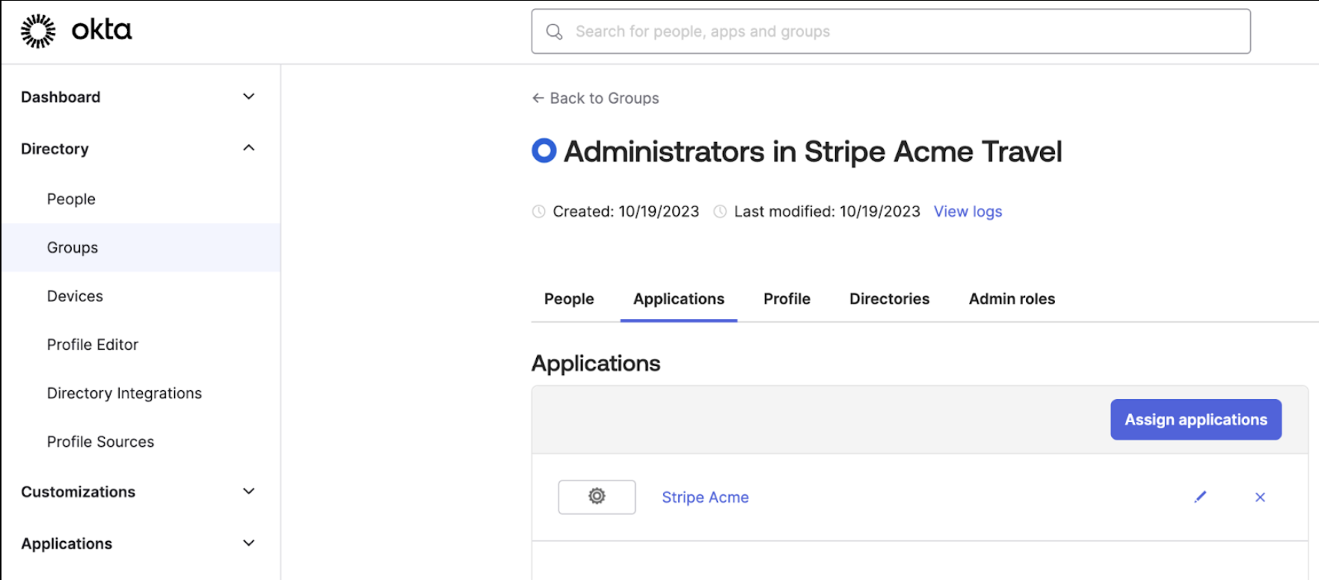Switch to the Profile tab
The width and height of the screenshot is (1319, 580).
(787, 299)
